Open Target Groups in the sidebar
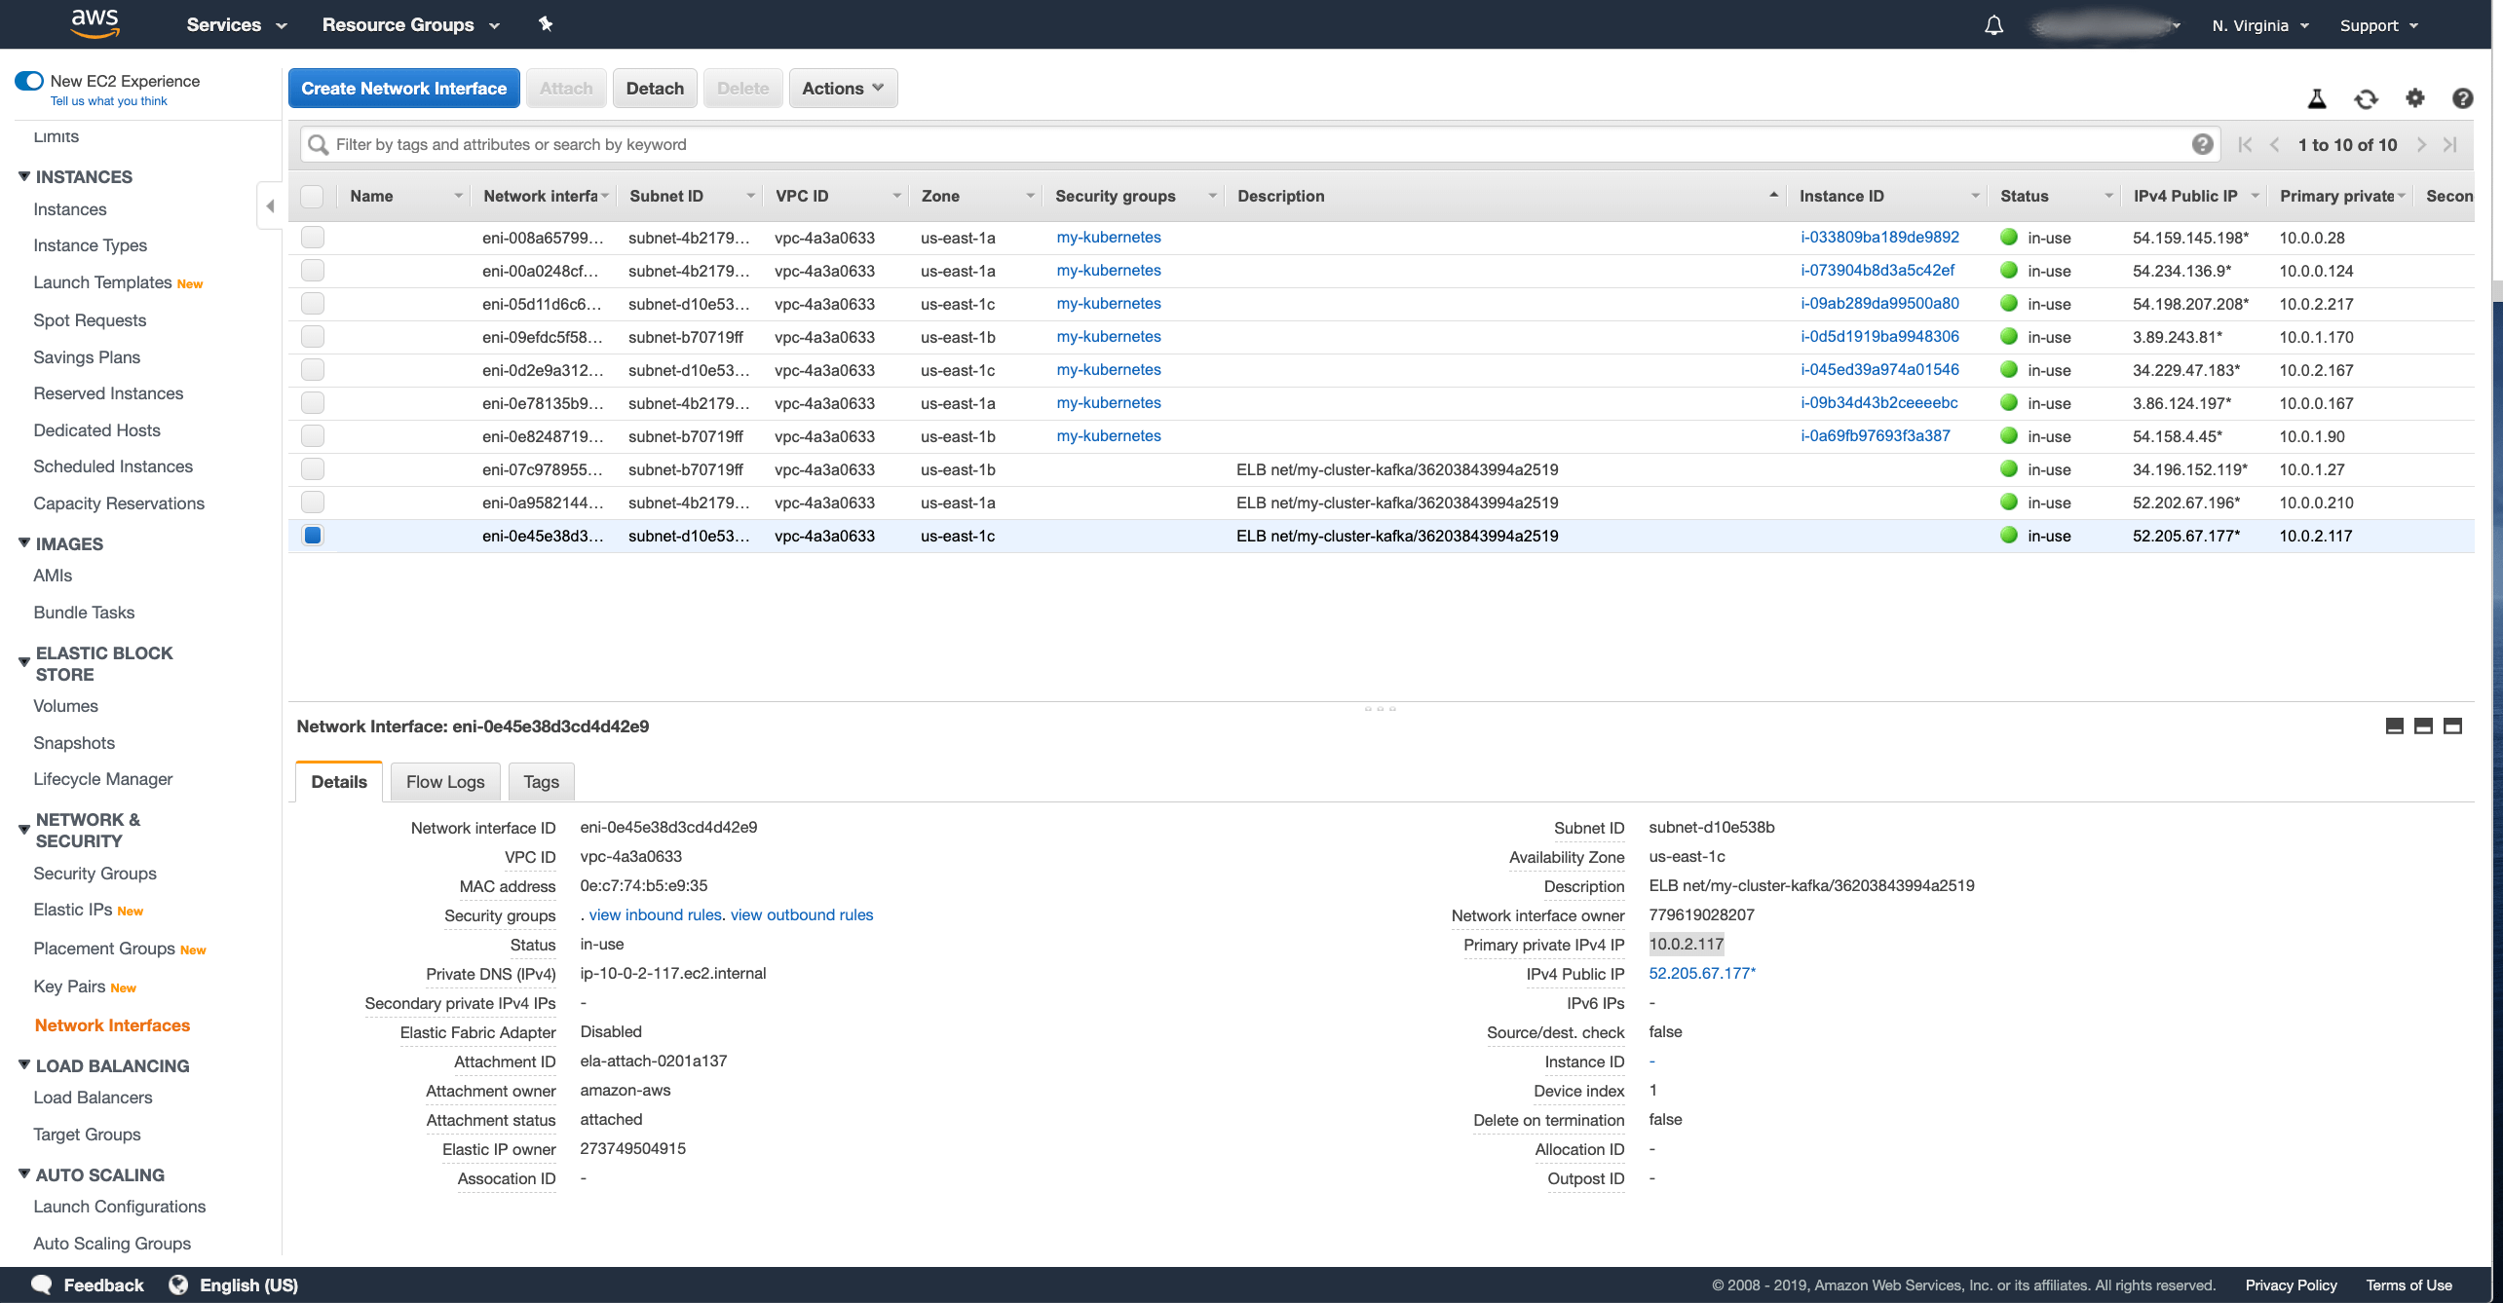 tap(87, 1135)
